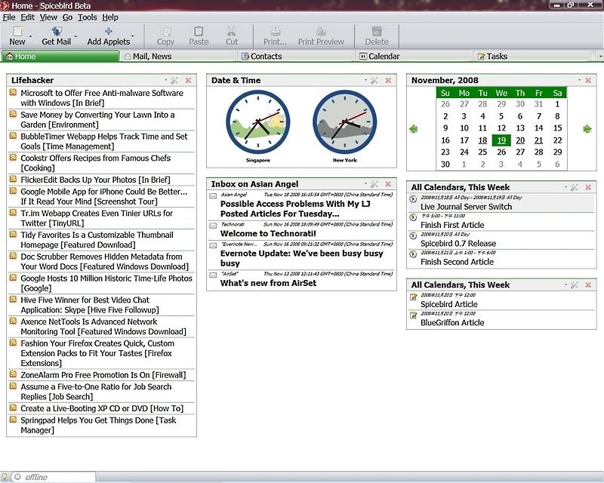604x483 pixels.
Task: Open the Create a Live-Booting XP CD headline
Action: click(102, 408)
